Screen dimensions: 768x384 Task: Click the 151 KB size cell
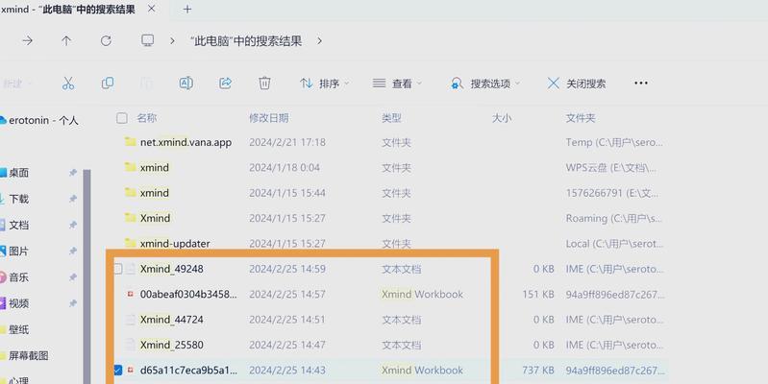tap(538, 294)
